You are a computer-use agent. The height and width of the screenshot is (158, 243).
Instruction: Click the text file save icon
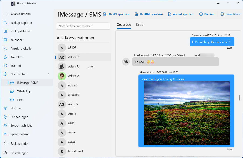170,14
